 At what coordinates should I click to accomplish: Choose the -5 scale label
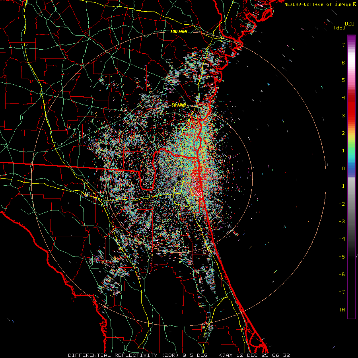click(342, 257)
